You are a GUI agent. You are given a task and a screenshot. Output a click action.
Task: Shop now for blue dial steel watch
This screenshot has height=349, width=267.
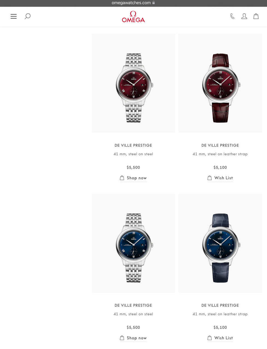click(137, 338)
